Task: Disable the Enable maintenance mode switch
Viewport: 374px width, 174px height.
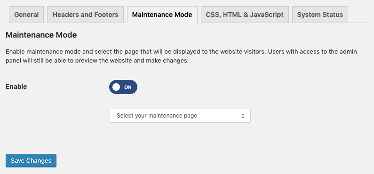Action: click(123, 87)
